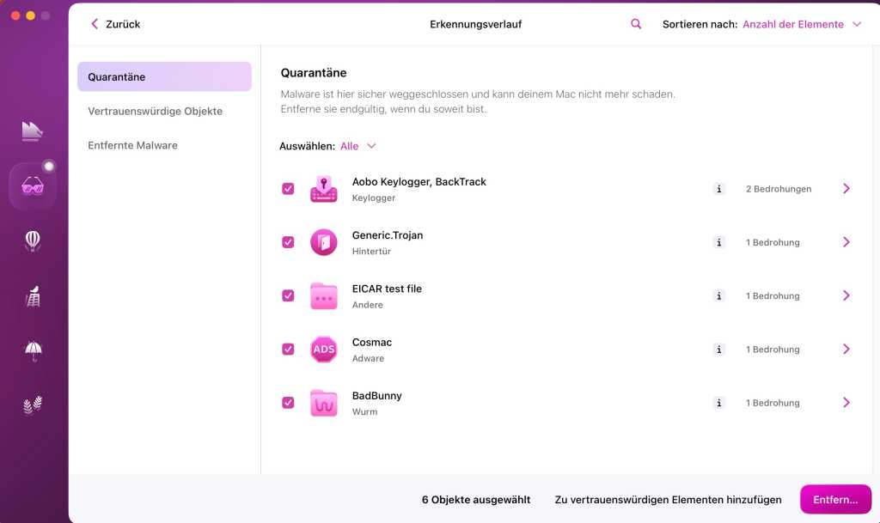Open the 'Sortieren nach' dropdown
Image resolution: width=880 pixels, height=523 pixels.
pos(801,24)
